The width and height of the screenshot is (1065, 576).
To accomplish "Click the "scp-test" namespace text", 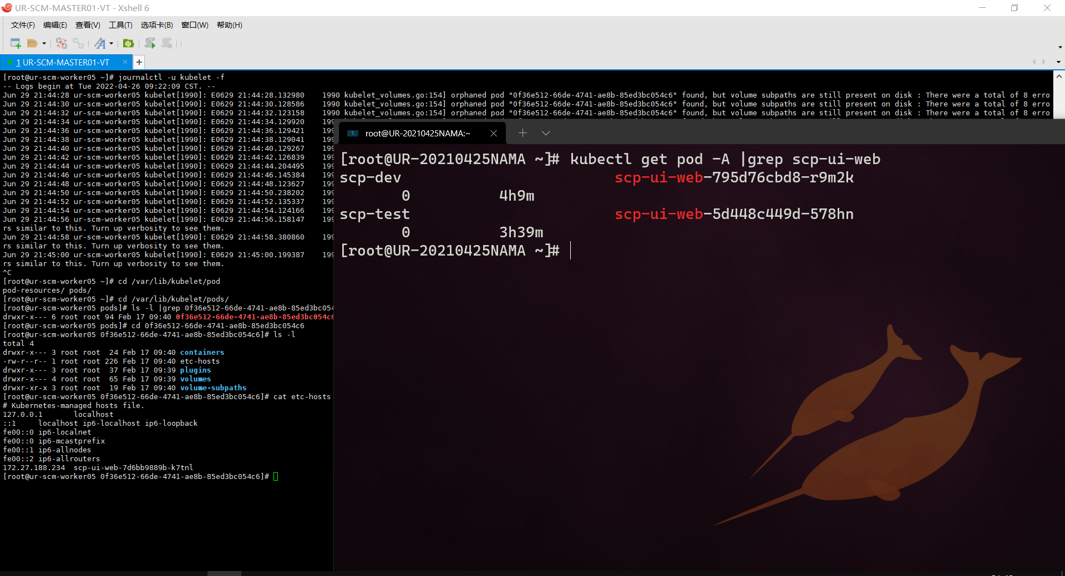I will coord(374,214).
